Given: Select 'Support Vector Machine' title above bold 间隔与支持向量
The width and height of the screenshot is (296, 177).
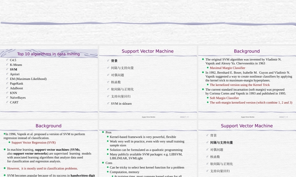Looking at the screenshot, I should pos(247,126).
